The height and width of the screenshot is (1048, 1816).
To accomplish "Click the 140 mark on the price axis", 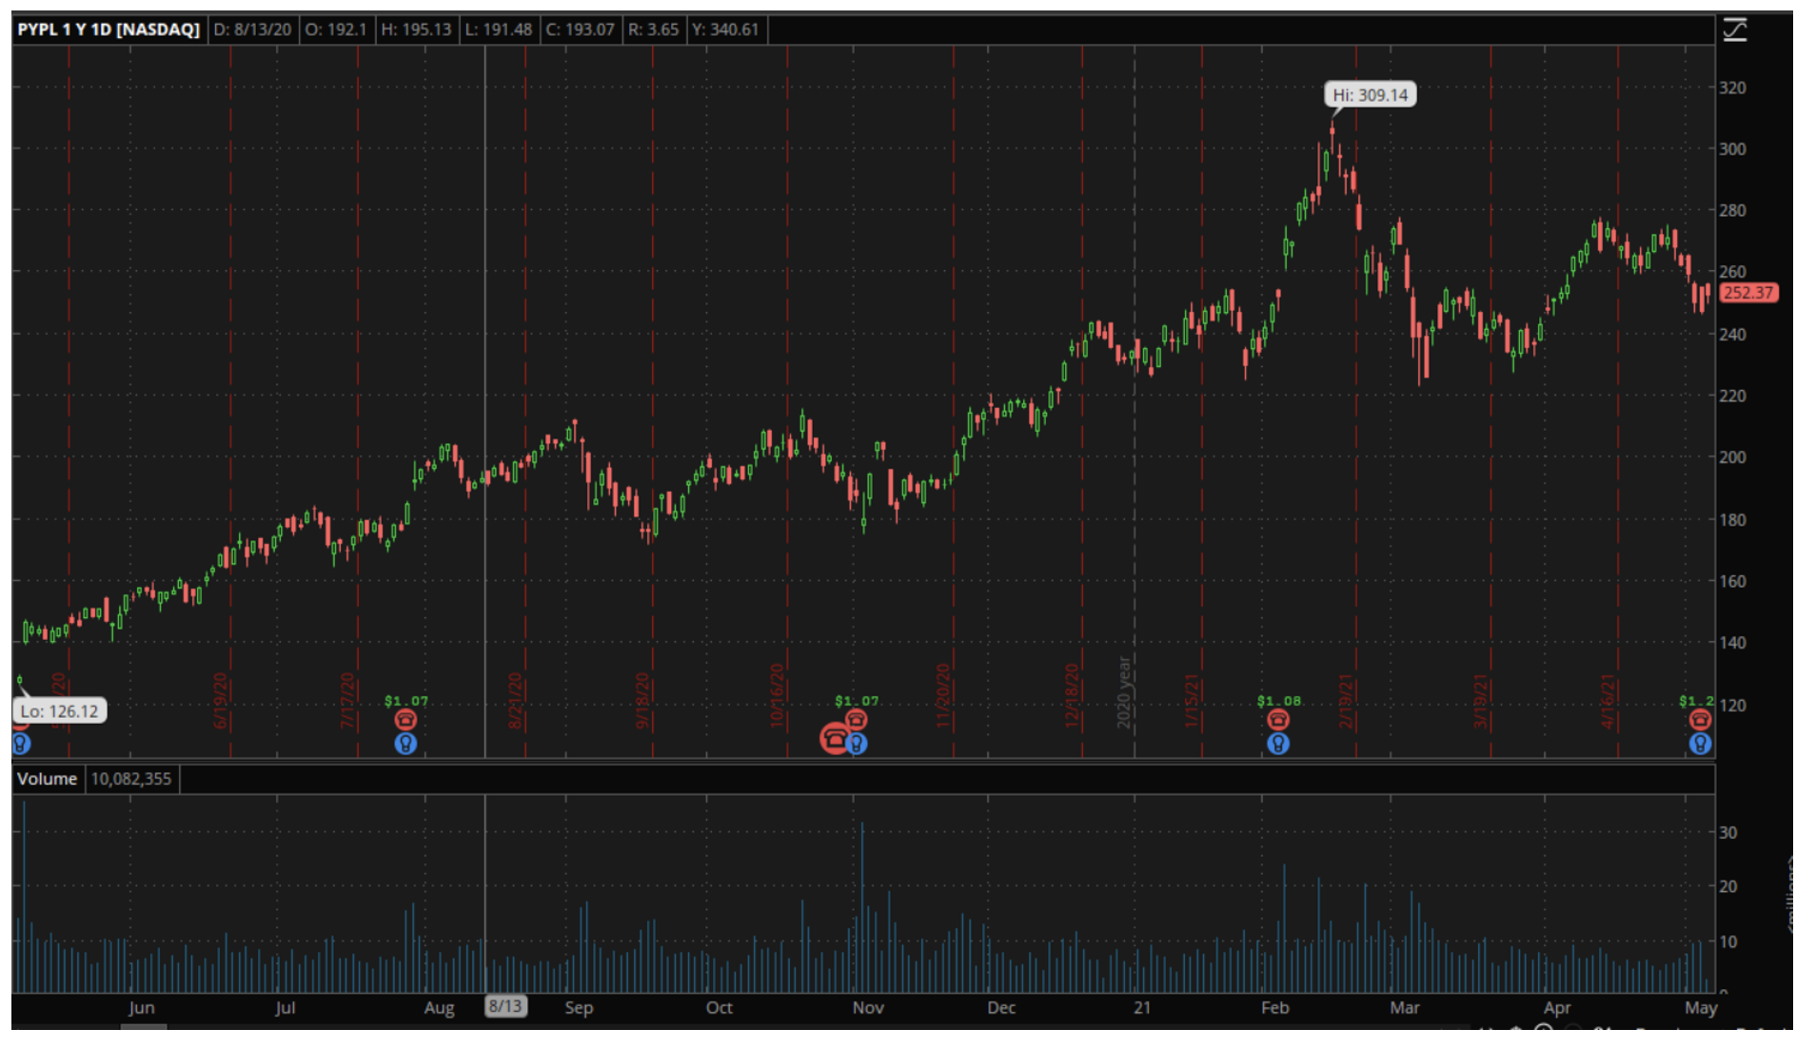I will pos(1732,643).
